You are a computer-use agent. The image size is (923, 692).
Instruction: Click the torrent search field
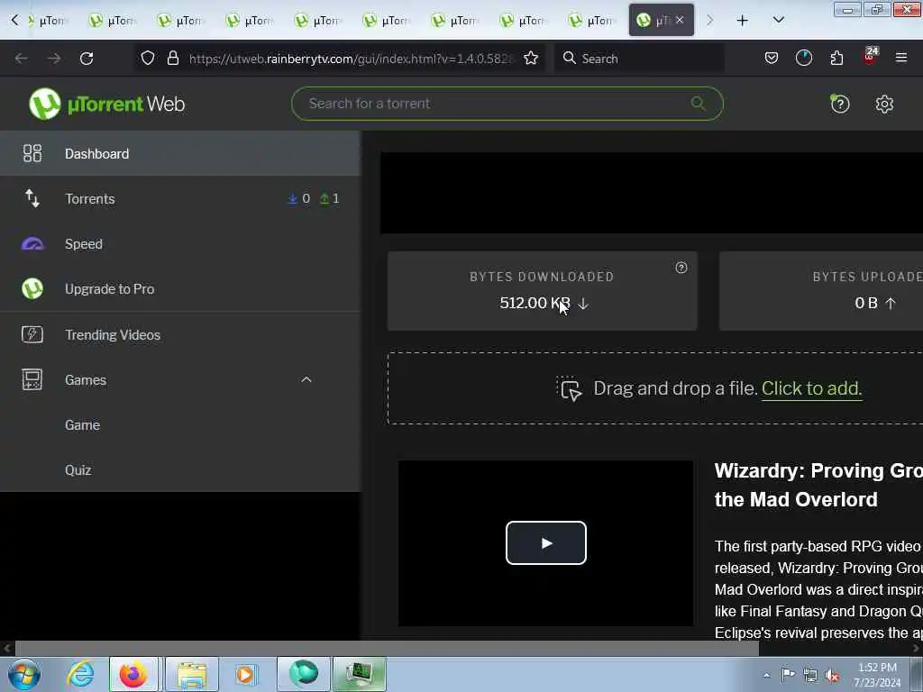tap(507, 104)
